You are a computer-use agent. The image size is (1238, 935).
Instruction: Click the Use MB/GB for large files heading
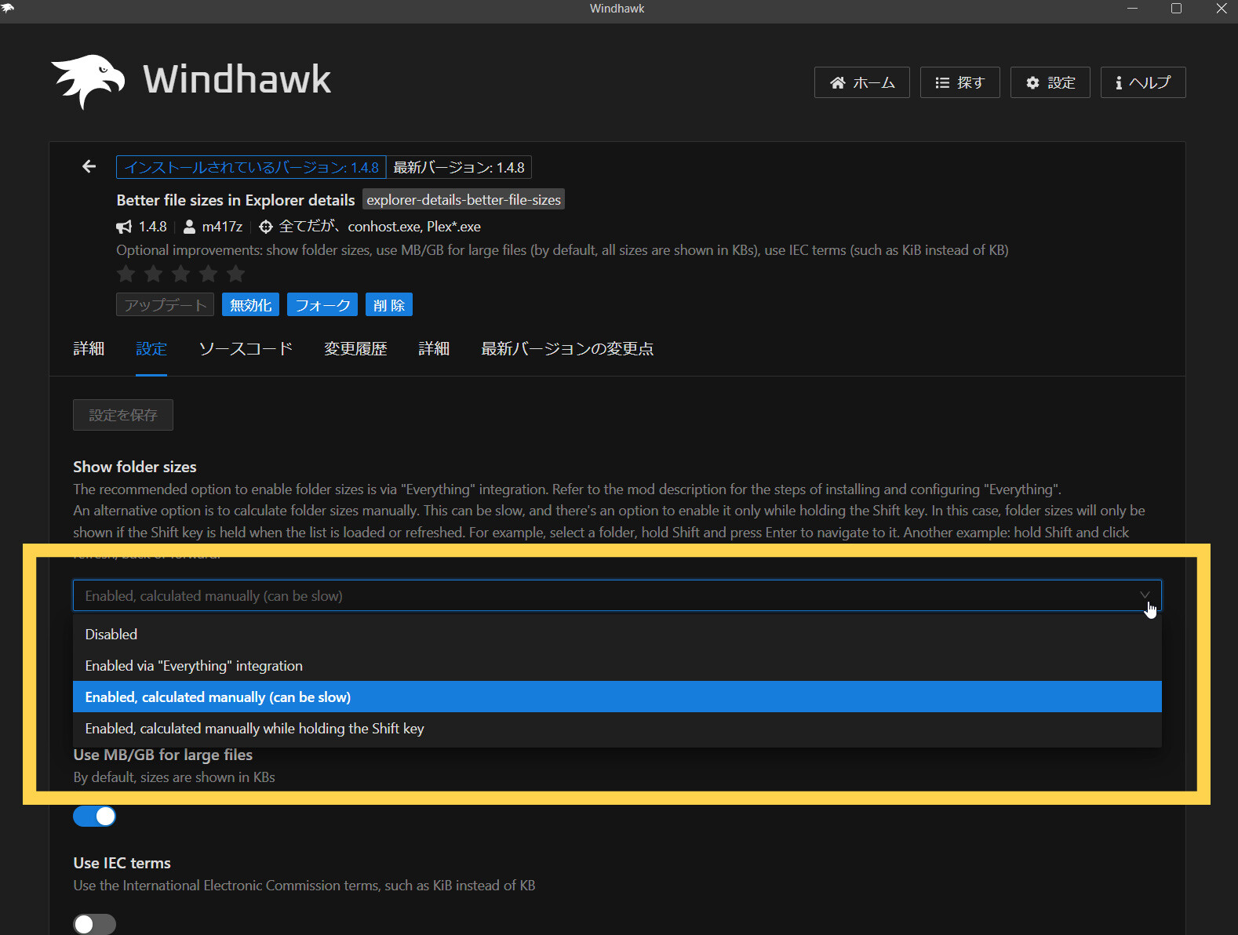[162, 755]
